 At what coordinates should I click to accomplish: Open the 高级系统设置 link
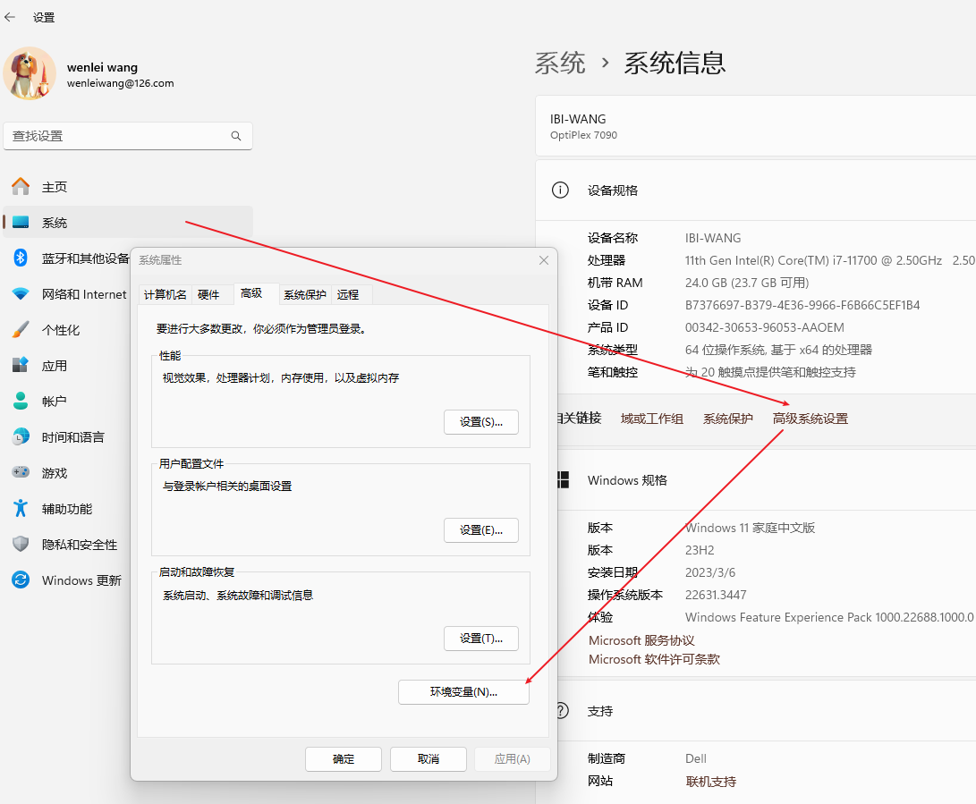coord(810,419)
